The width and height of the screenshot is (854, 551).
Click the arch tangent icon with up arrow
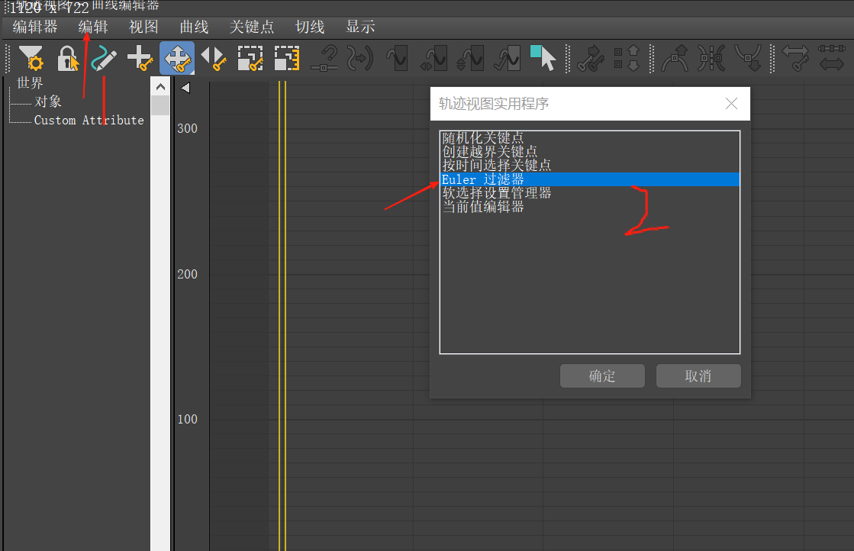pos(675,58)
